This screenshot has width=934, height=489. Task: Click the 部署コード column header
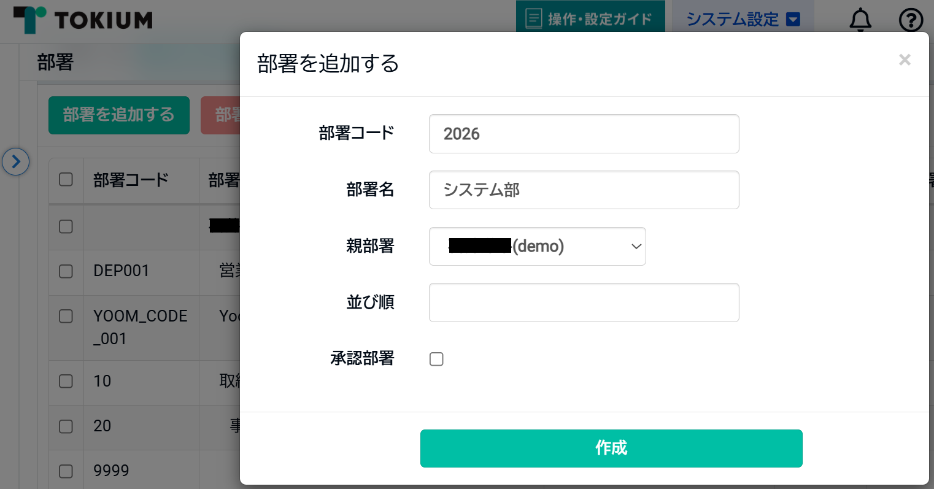coord(131,180)
